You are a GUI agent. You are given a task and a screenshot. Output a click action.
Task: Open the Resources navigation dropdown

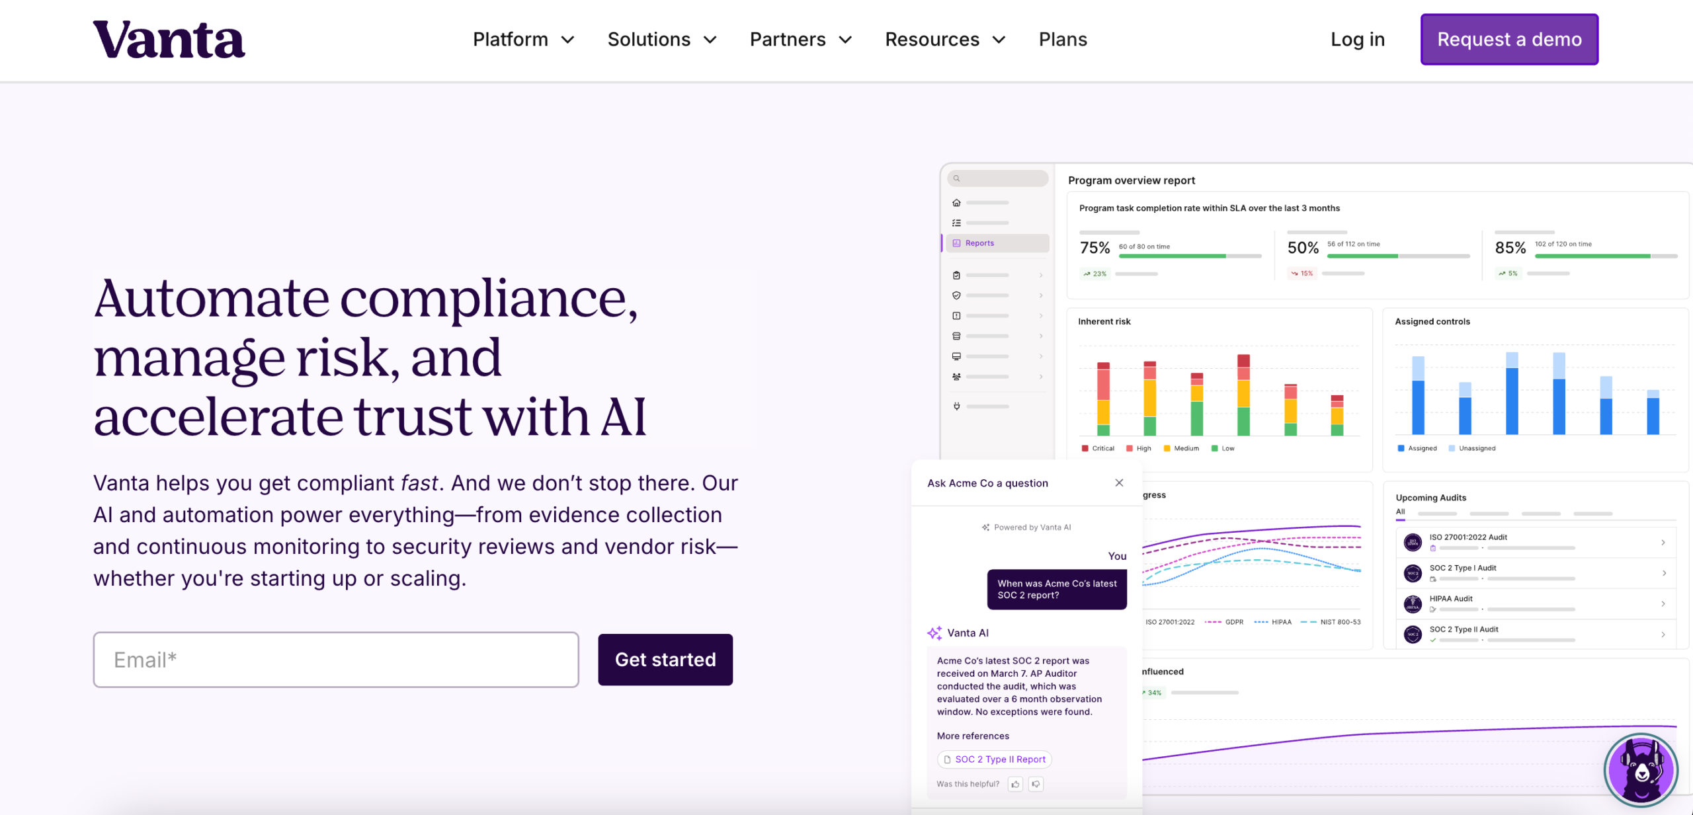945,40
